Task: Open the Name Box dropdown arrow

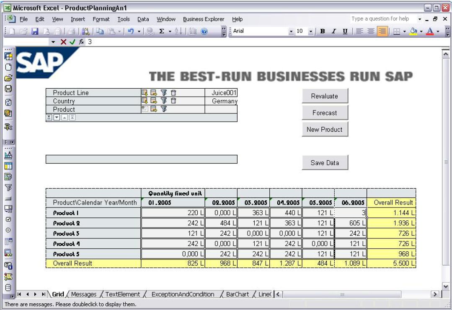Action: (53, 42)
